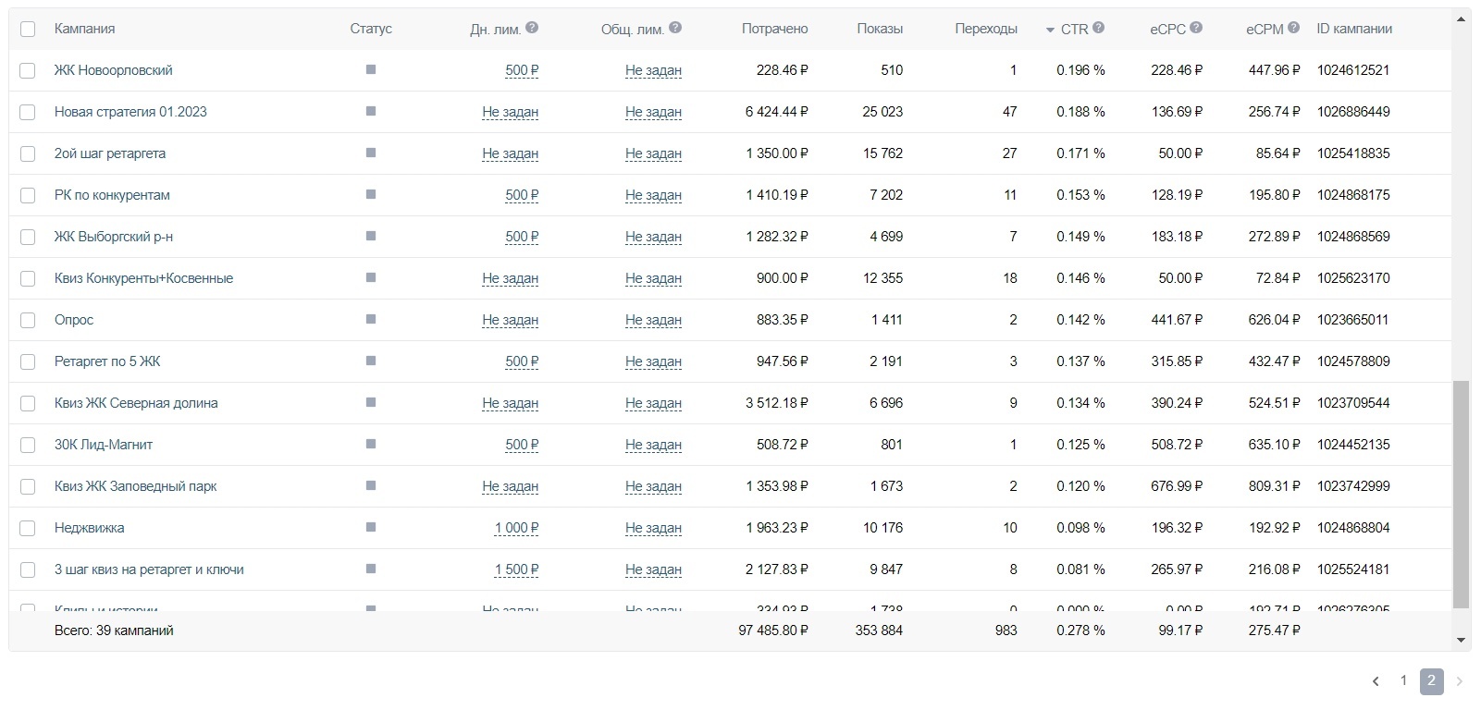Select the Неджвижка campaign checkbox

28,528
